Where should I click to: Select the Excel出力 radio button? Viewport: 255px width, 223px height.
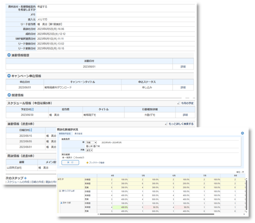click(x=75, y=157)
